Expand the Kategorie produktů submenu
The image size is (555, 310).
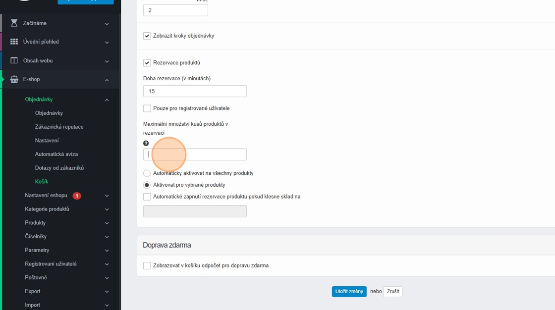(107, 209)
